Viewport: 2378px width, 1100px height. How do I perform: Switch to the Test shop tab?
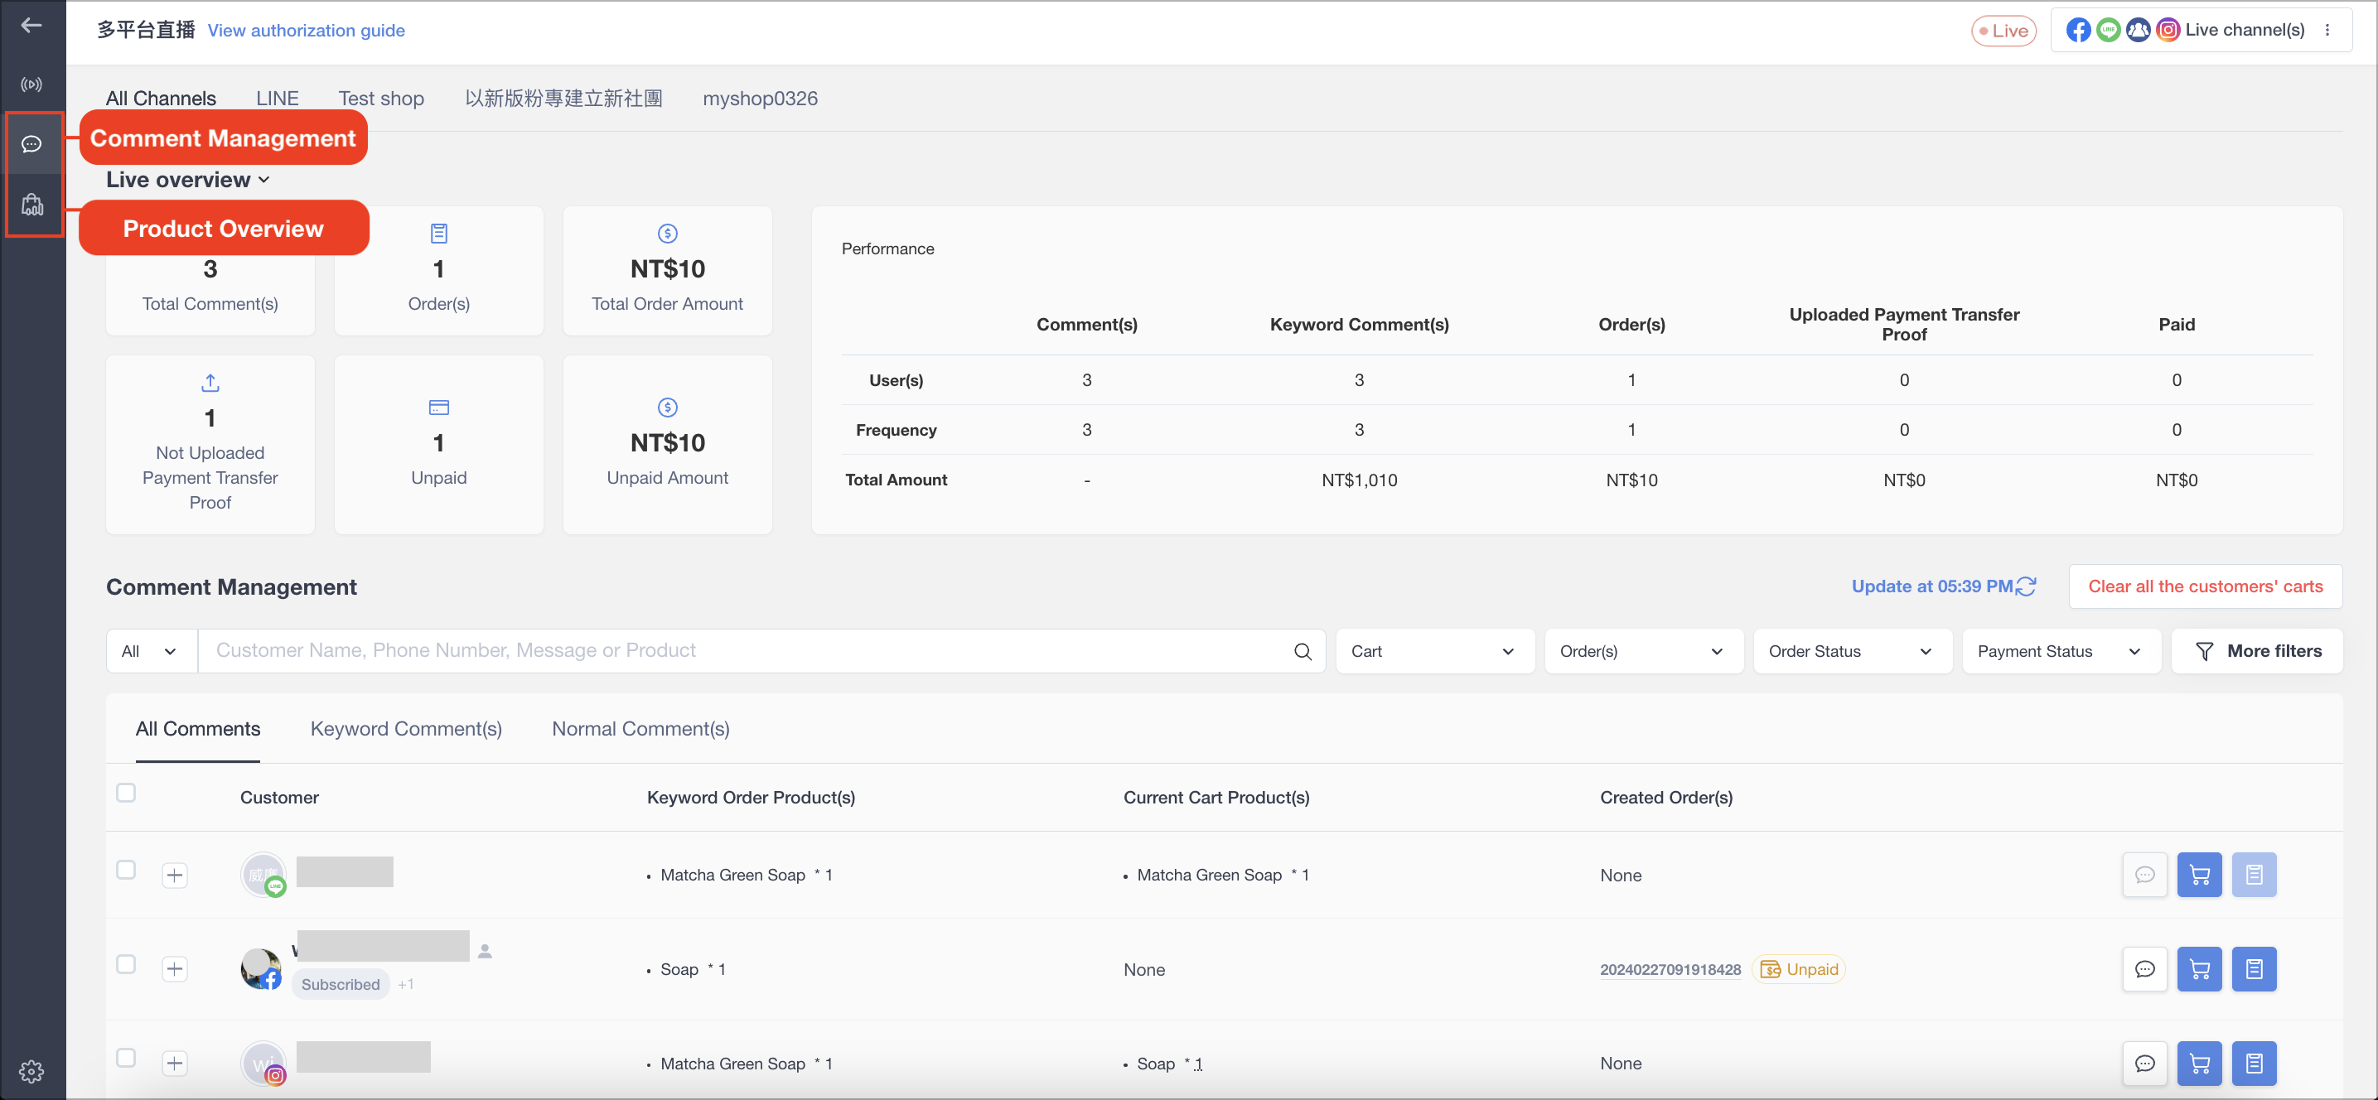380,99
